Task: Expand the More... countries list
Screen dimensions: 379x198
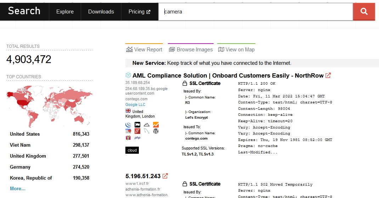Action: [18, 188]
